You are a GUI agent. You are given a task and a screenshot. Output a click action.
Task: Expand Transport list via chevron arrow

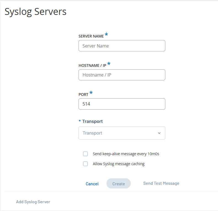pyautogui.click(x=159, y=133)
